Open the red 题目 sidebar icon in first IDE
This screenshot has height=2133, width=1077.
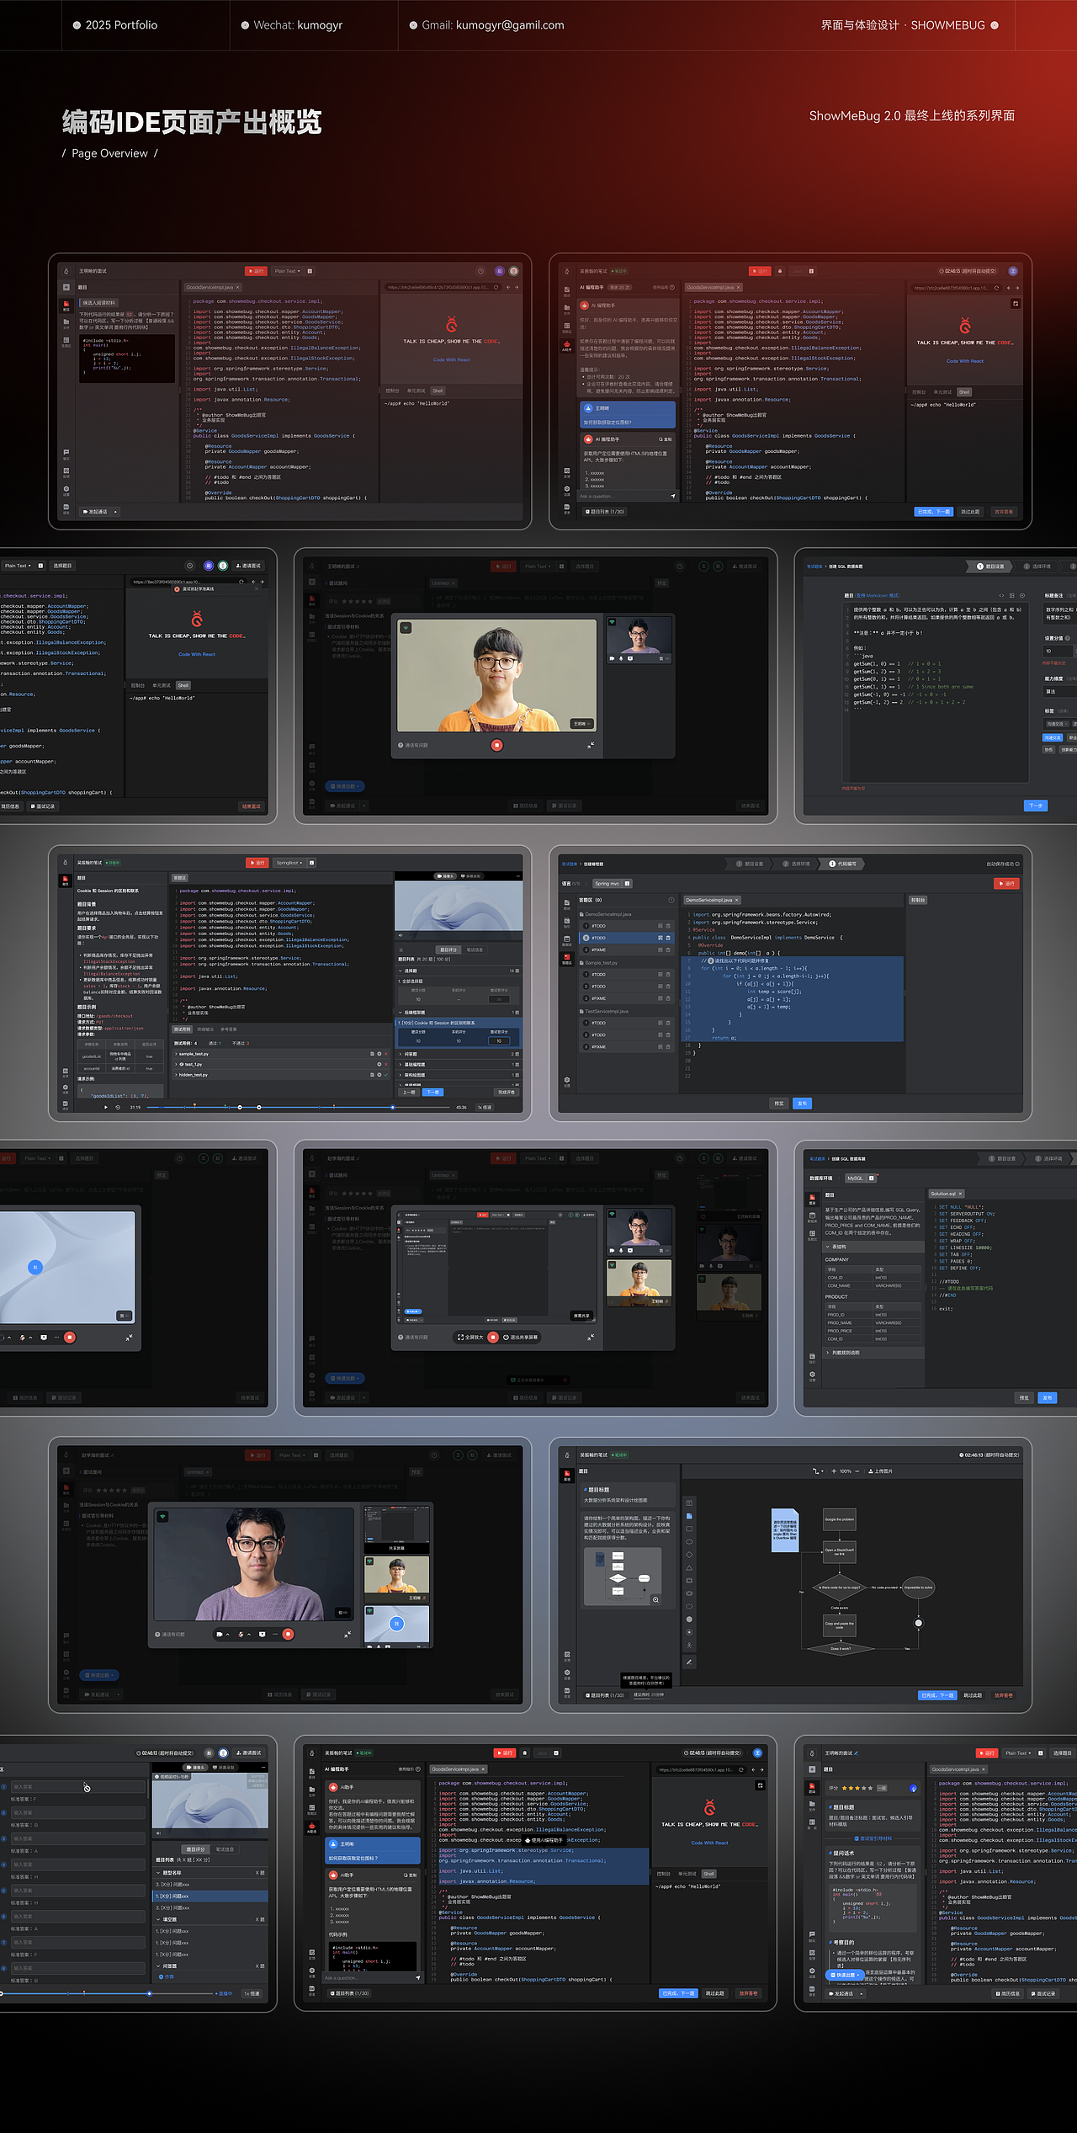pyautogui.click(x=66, y=306)
